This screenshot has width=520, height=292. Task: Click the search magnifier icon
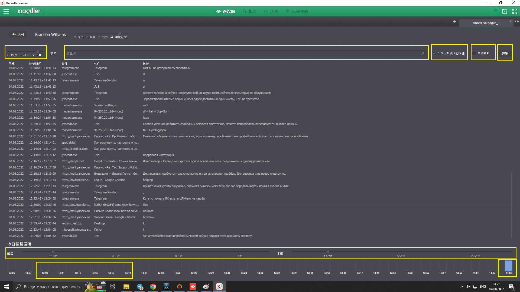(x=422, y=54)
